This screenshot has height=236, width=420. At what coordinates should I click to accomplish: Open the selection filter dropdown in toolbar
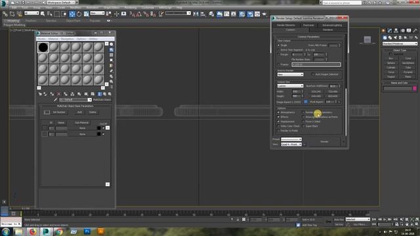(31, 13)
